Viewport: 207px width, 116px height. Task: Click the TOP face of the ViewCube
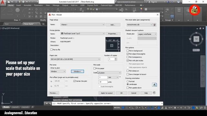point(196,39)
